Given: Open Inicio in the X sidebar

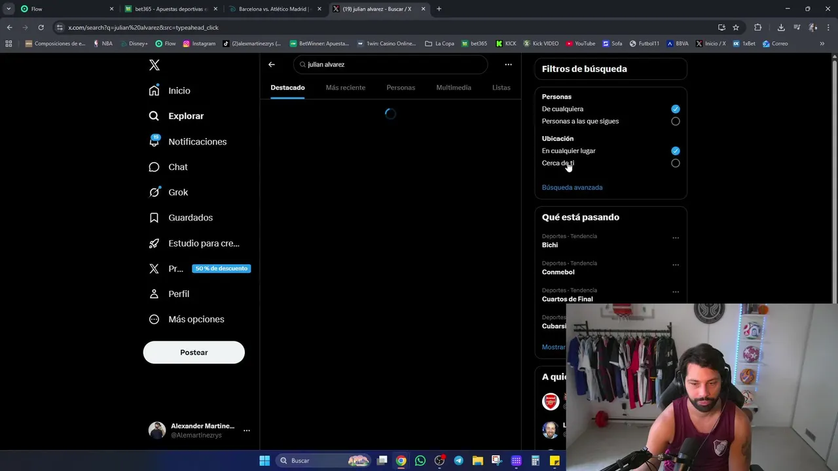Looking at the screenshot, I should (x=170, y=91).
